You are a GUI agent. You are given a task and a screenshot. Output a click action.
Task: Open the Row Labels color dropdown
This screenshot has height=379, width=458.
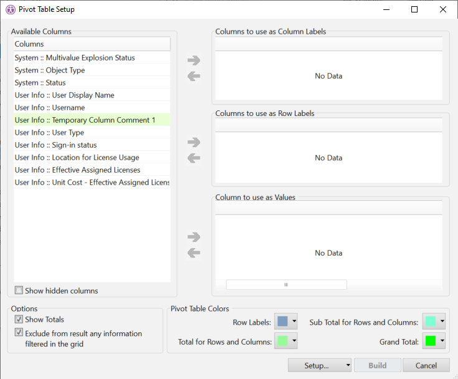[x=294, y=322]
